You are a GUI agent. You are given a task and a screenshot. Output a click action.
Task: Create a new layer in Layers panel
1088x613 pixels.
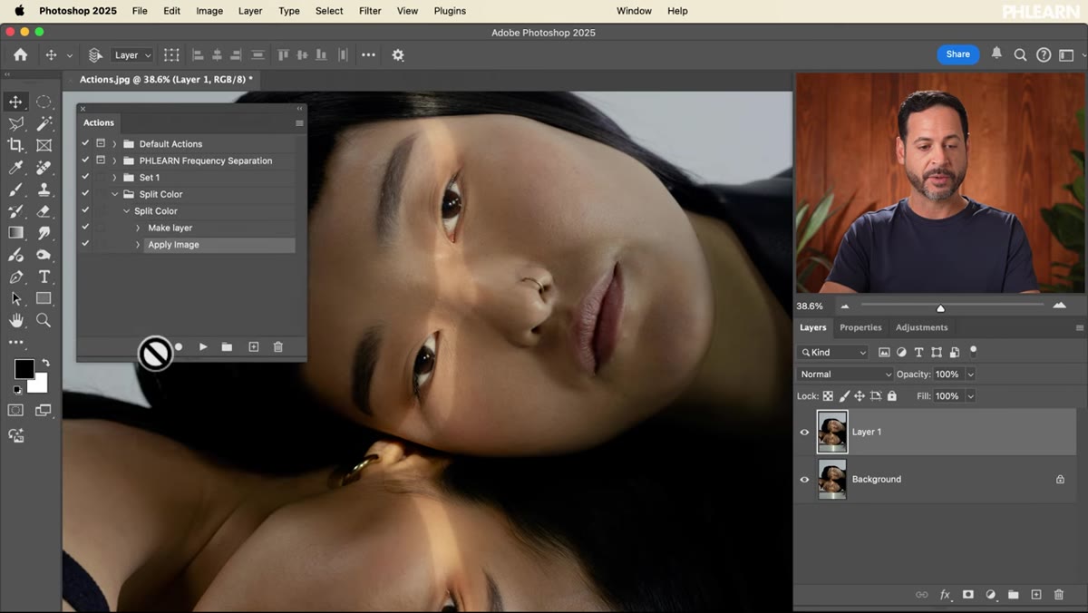tap(1036, 595)
